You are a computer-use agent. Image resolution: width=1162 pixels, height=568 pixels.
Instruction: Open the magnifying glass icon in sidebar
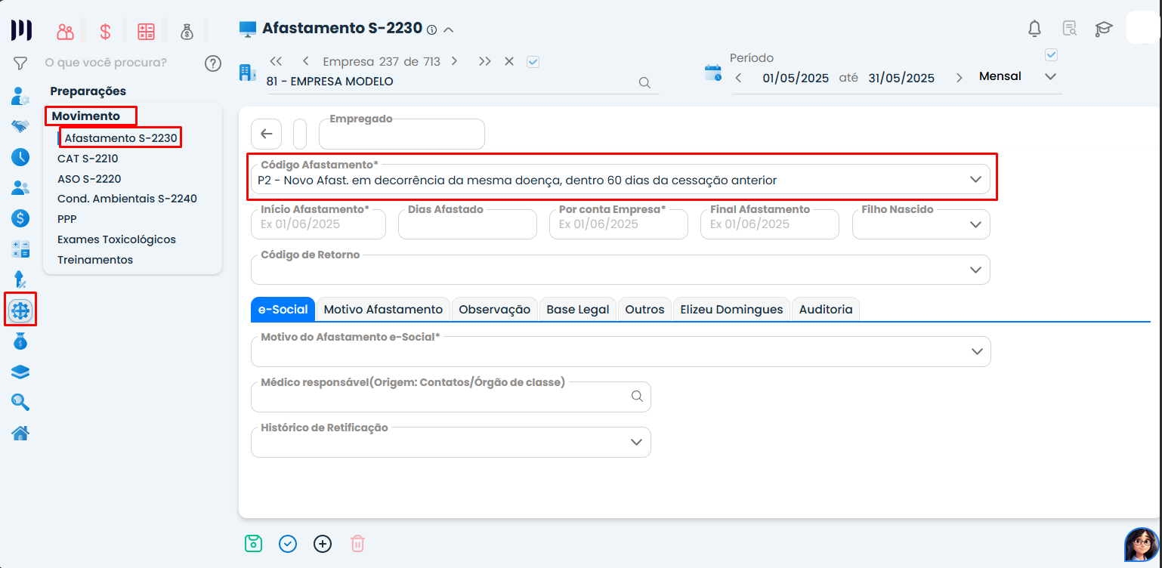click(x=20, y=402)
